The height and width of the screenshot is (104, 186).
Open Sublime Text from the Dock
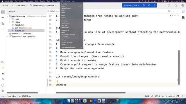(x=91, y=101)
